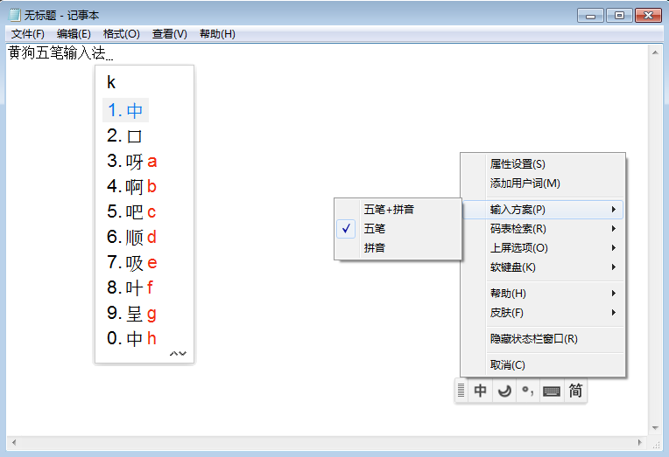669x457 pixels.
Task: Click 属性设置(S) in the context menu
Action: [518, 164]
